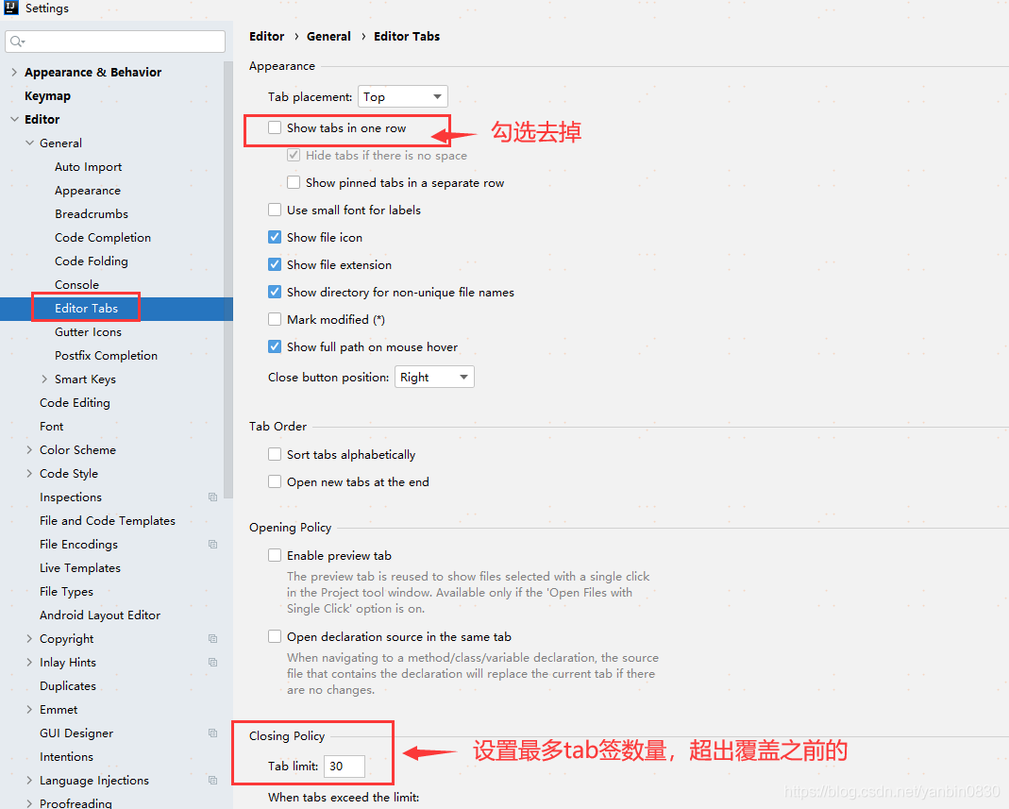Select Keymap in the settings sidebar
The image size is (1009, 809).
[x=47, y=95]
